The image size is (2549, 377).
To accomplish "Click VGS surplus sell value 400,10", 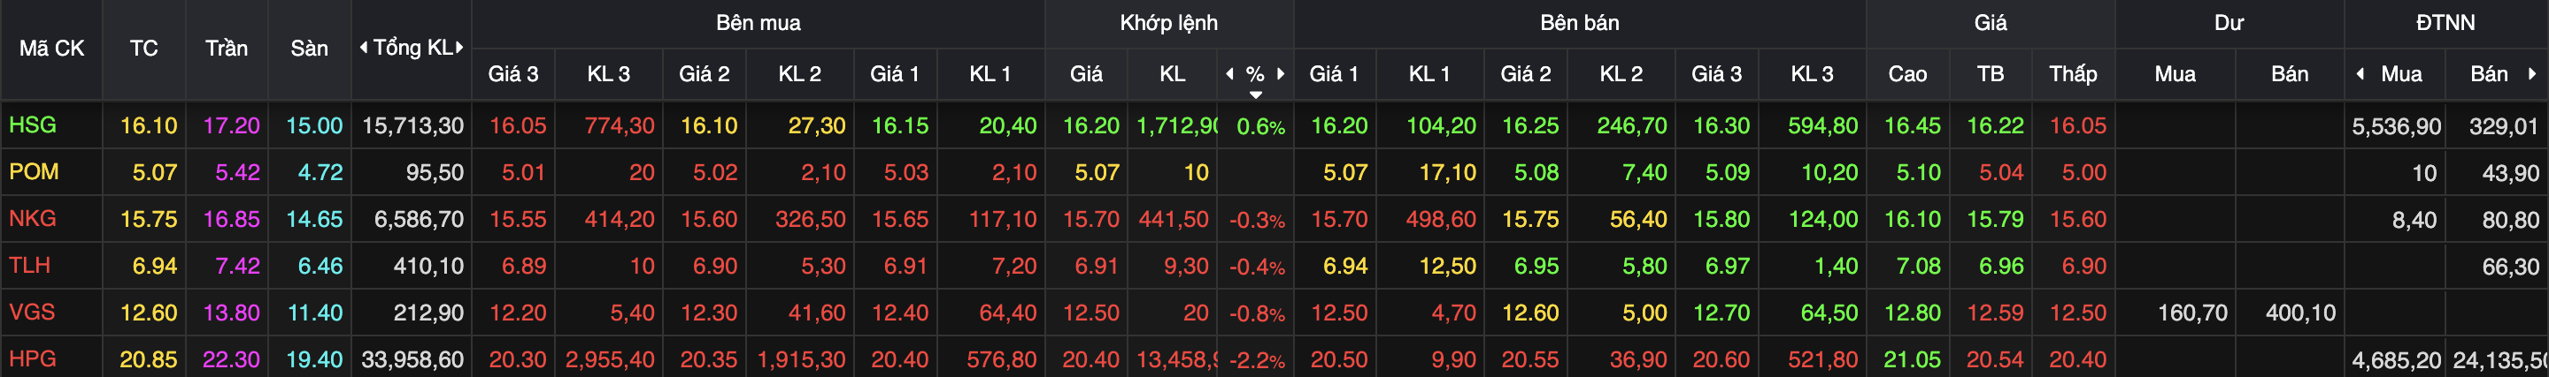I will 2300,313.
